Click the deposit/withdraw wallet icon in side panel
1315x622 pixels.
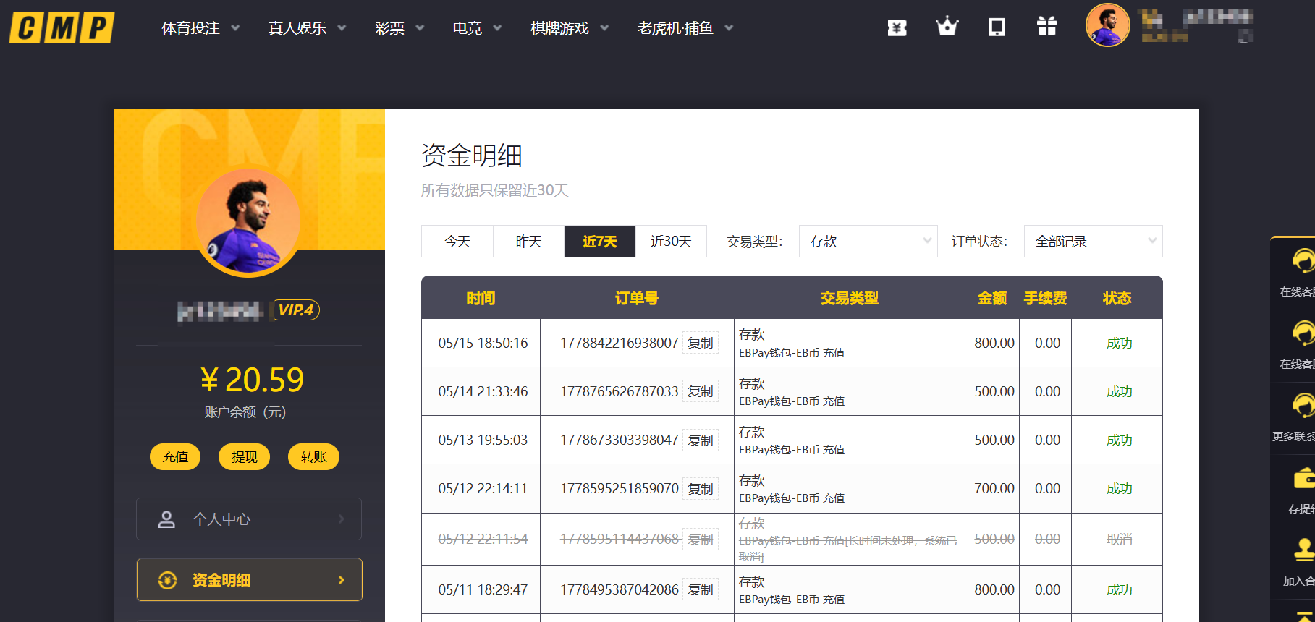(1303, 479)
